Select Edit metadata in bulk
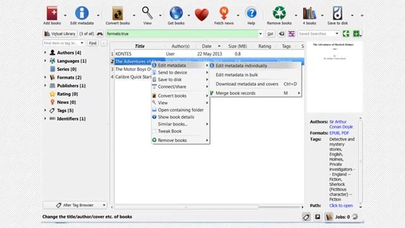The height and width of the screenshot is (228, 405). tap(255, 75)
